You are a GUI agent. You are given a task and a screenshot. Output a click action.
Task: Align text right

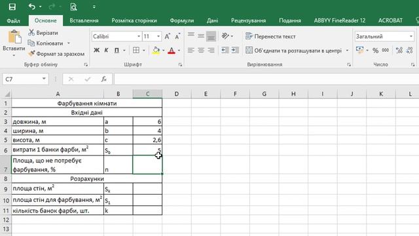211,50
